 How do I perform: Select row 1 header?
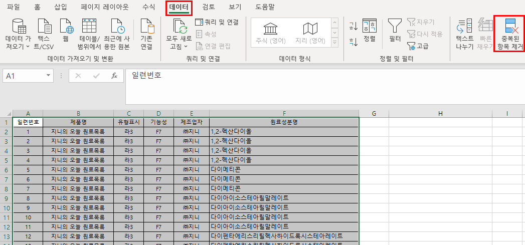pyautogui.click(x=6, y=122)
